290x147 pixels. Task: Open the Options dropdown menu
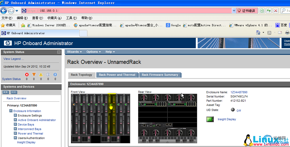(94, 52)
